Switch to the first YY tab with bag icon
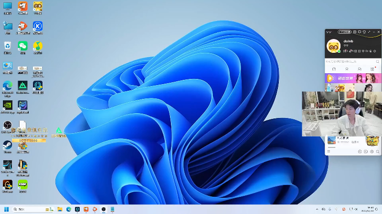This screenshot has width=382, height=214. (334, 69)
